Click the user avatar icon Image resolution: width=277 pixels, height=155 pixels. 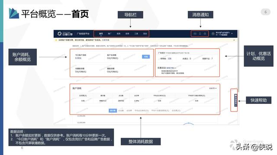(x=213, y=34)
